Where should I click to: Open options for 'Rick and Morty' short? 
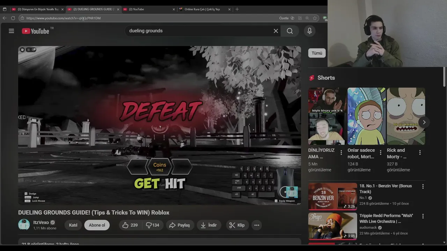click(x=420, y=153)
